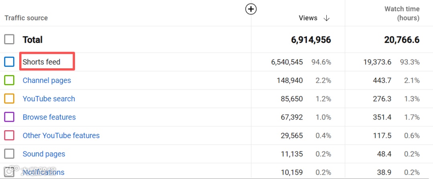Check the Total row checkbox
The image size is (433, 179).
(x=9, y=40)
